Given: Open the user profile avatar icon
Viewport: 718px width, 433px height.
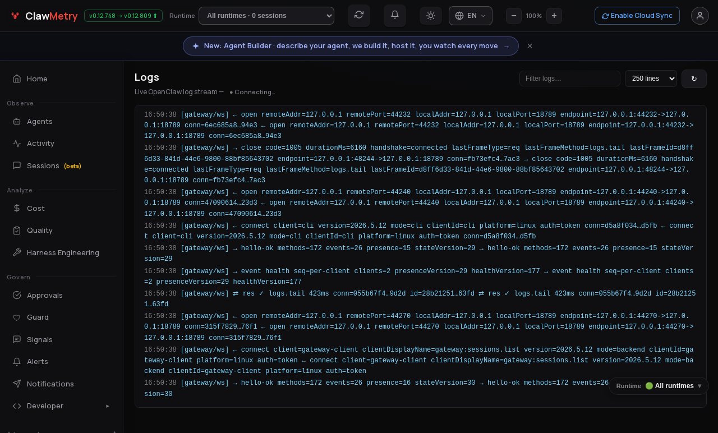Looking at the screenshot, I should [x=700, y=16].
